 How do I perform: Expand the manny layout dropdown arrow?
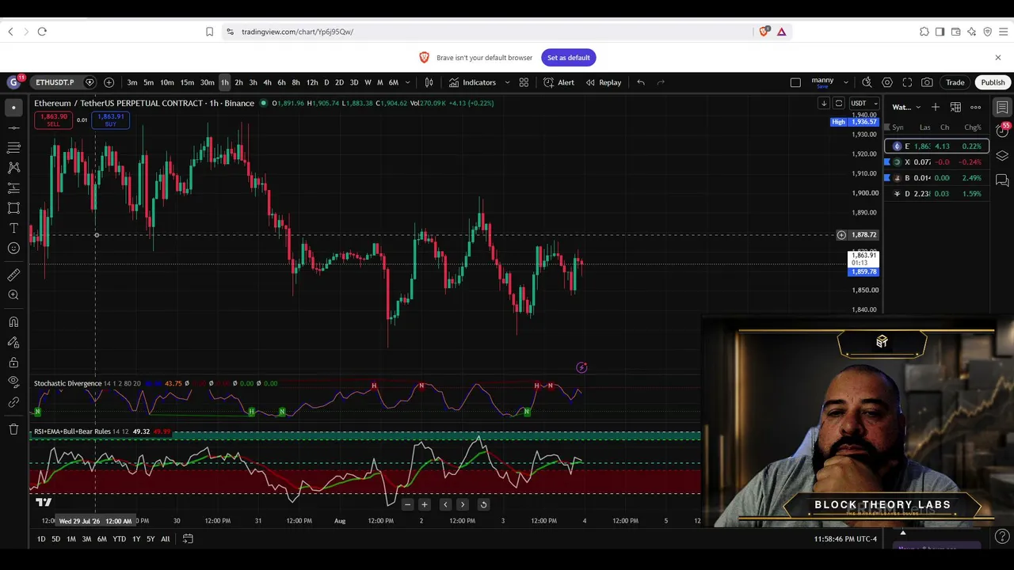(x=845, y=82)
